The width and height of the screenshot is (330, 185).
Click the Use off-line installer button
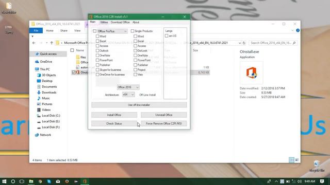pos(139,105)
